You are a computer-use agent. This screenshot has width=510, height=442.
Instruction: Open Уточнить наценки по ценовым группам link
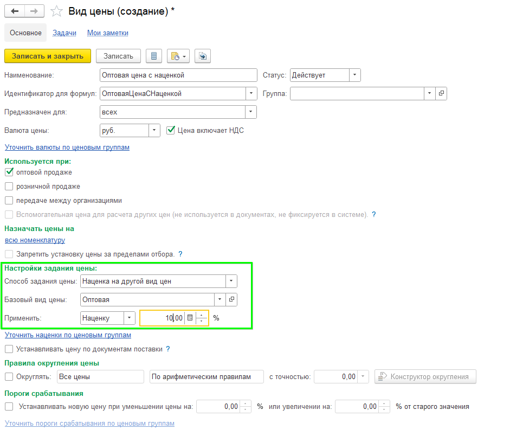[x=68, y=335]
